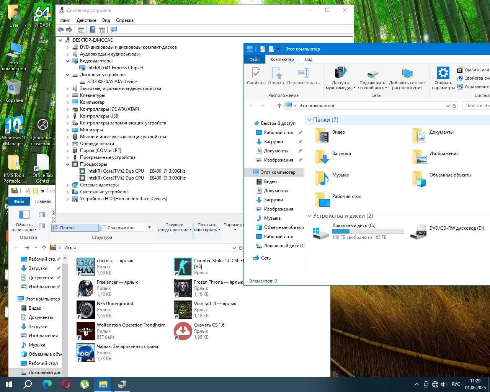
Task: Open Действие menu in Device Manager
Action: coord(86,20)
